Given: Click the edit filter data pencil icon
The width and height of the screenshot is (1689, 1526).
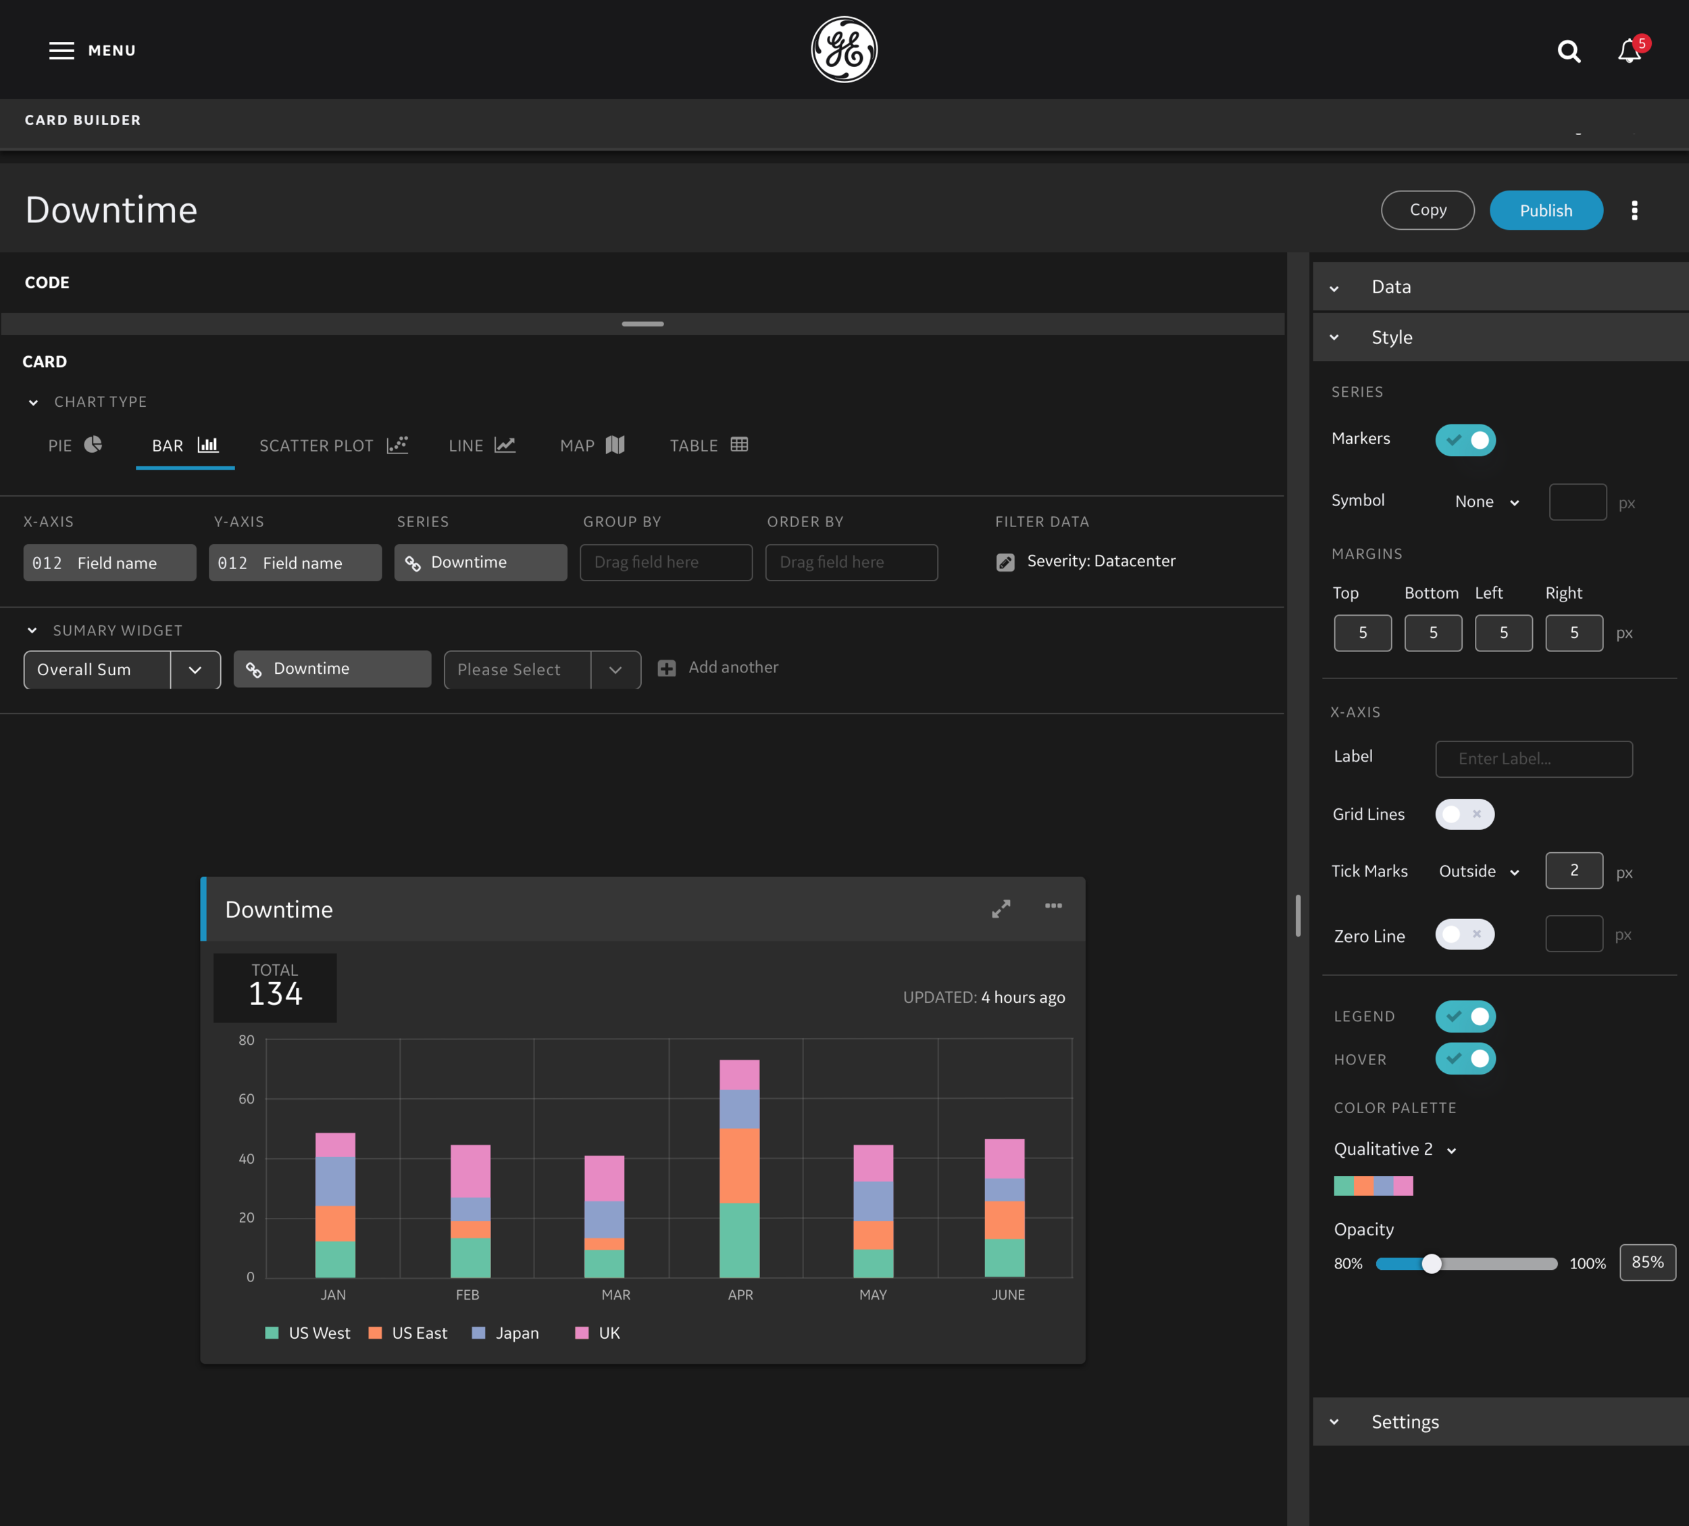Looking at the screenshot, I should [1005, 562].
